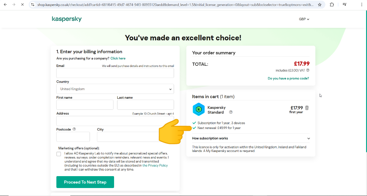Expand the How subscription works section
This screenshot has width=367, height=196.
click(x=251, y=139)
